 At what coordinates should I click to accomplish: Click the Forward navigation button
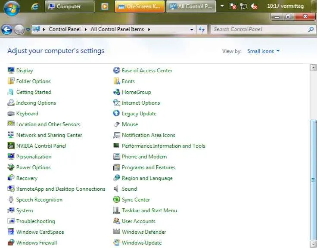(19, 30)
